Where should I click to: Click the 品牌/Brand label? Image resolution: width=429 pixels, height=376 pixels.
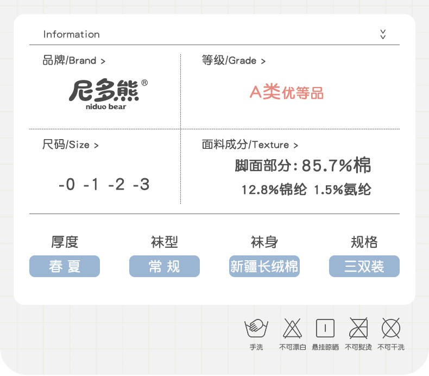(70, 60)
